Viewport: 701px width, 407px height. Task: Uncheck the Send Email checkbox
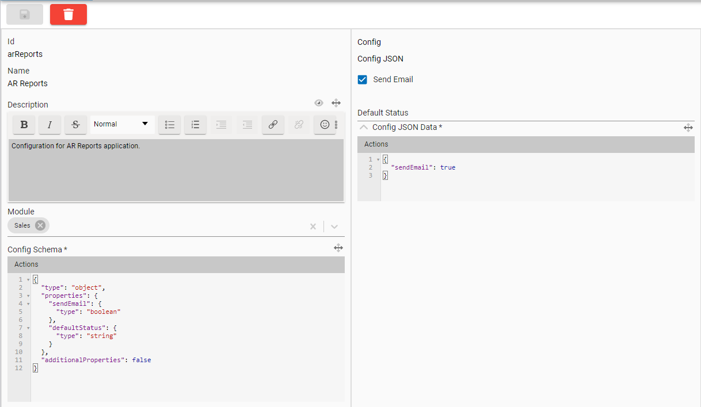point(363,79)
